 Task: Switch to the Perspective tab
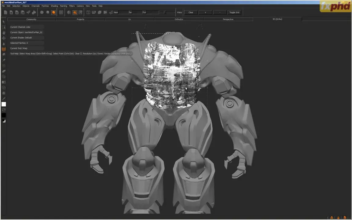228,19
